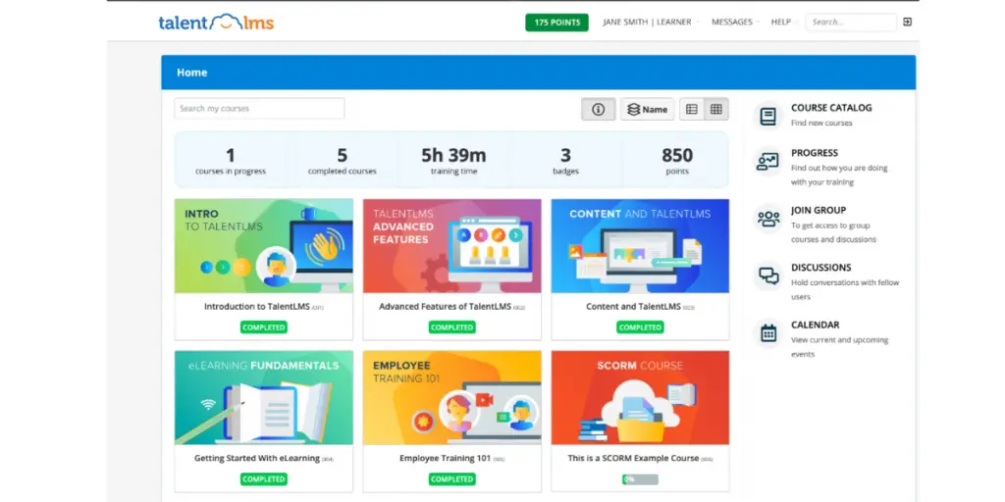
Task: Click the Join Group people icon
Action: pyautogui.click(x=767, y=219)
